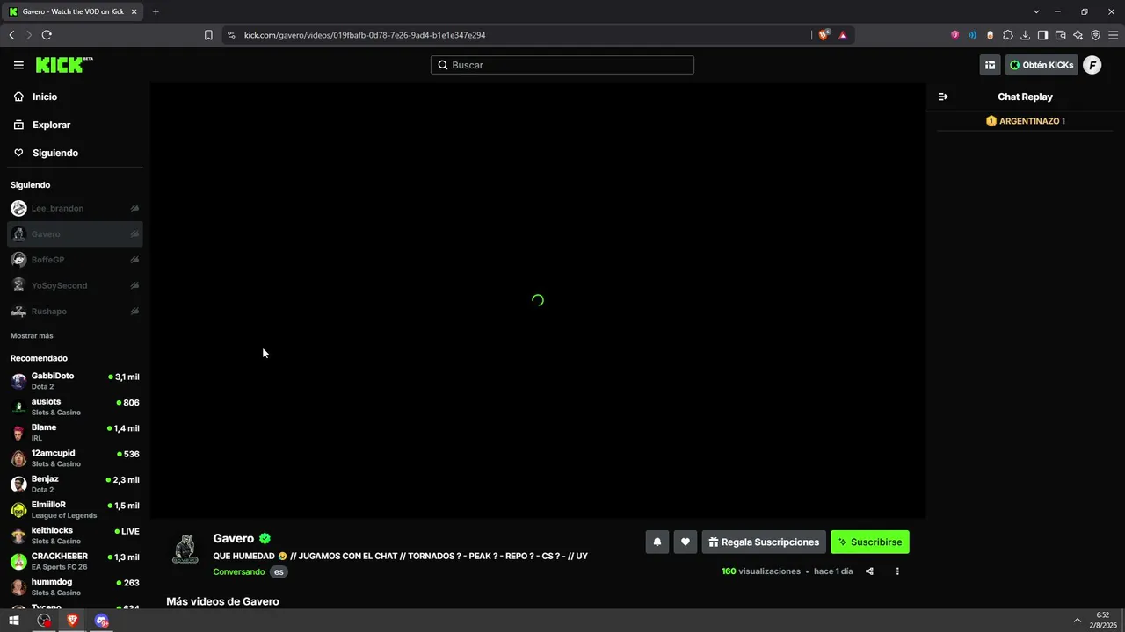Open followed channel Lee_brandon
This screenshot has width=1125, height=632.
point(75,208)
